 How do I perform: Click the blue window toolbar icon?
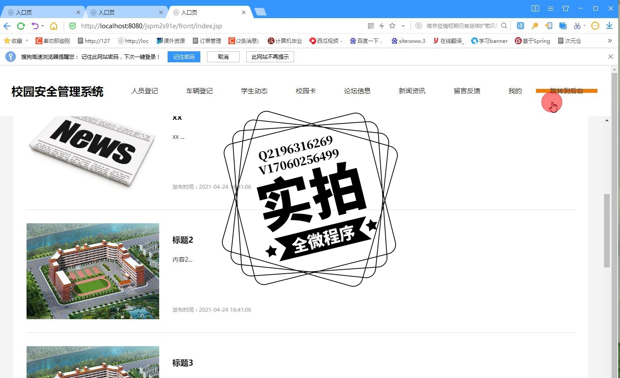(x=563, y=26)
